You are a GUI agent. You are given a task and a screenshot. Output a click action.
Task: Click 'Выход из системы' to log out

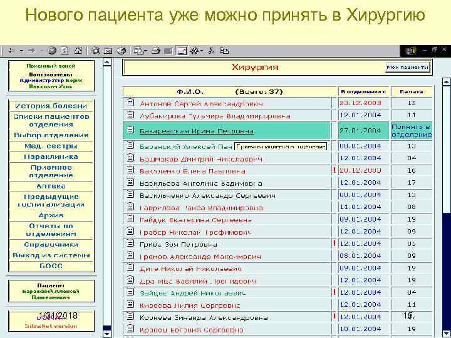click(x=51, y=255)
